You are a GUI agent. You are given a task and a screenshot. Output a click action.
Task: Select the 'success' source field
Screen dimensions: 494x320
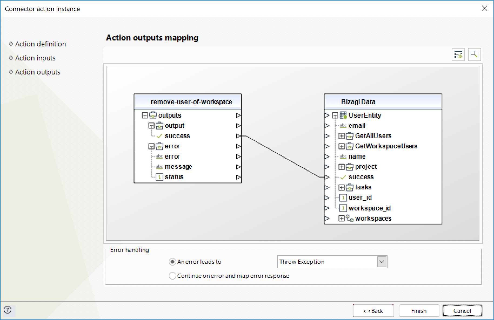[177, 136]
